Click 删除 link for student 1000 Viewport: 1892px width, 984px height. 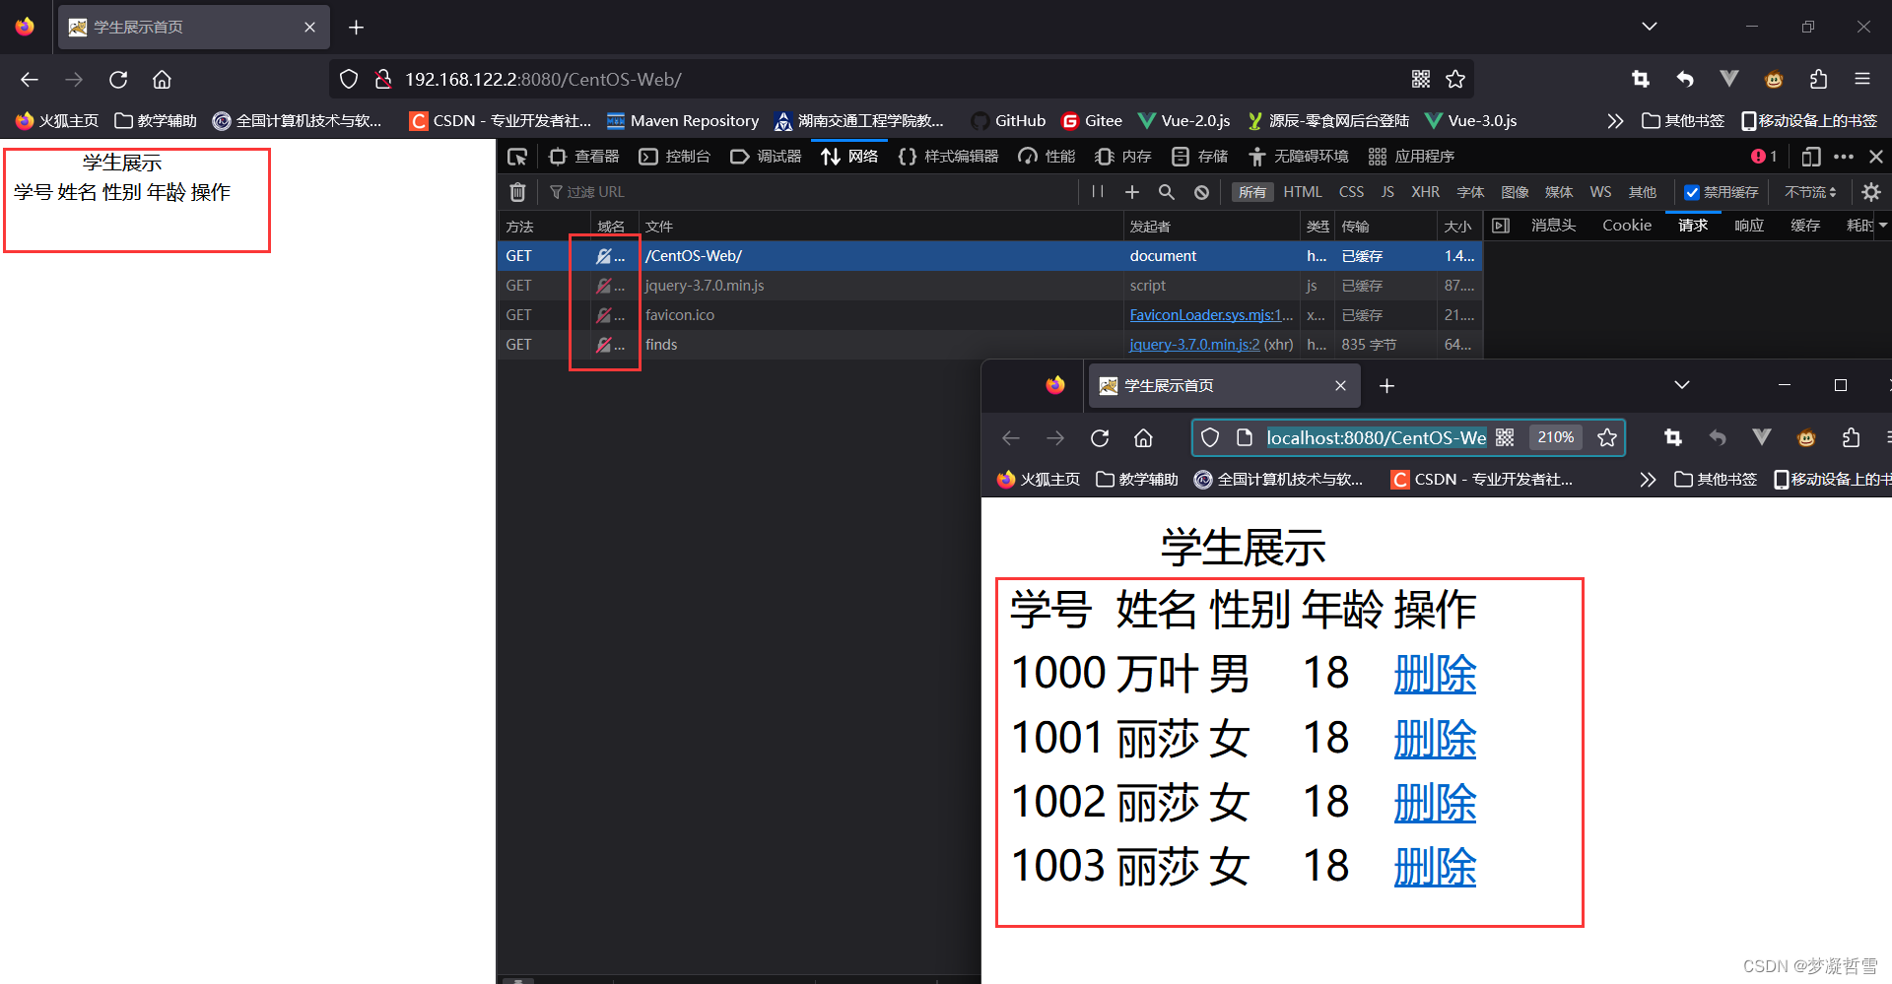(x=1435, y=675)
